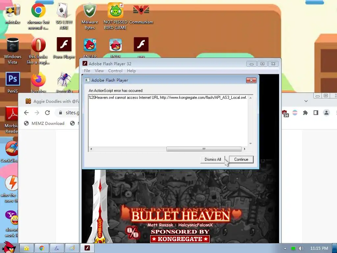Click horizontal scrollbar thumb in error box
The image size is (337, 253).
pos(204,149)
